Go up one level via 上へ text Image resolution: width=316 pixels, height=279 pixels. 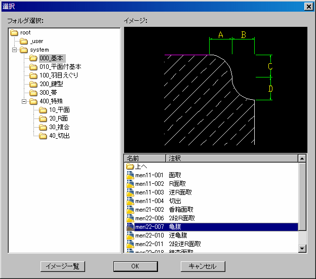141,167
